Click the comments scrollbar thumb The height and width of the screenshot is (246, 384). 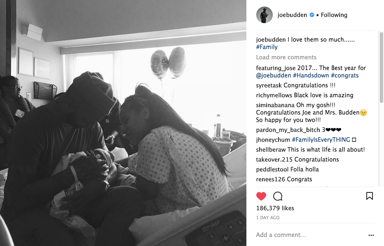(x=381, y=68)
